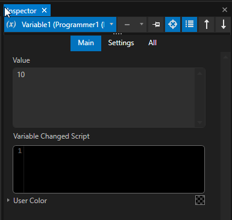Viewport: 232px width, 220px height.
Task: Switch to the All tab
Action: [152, 43]
